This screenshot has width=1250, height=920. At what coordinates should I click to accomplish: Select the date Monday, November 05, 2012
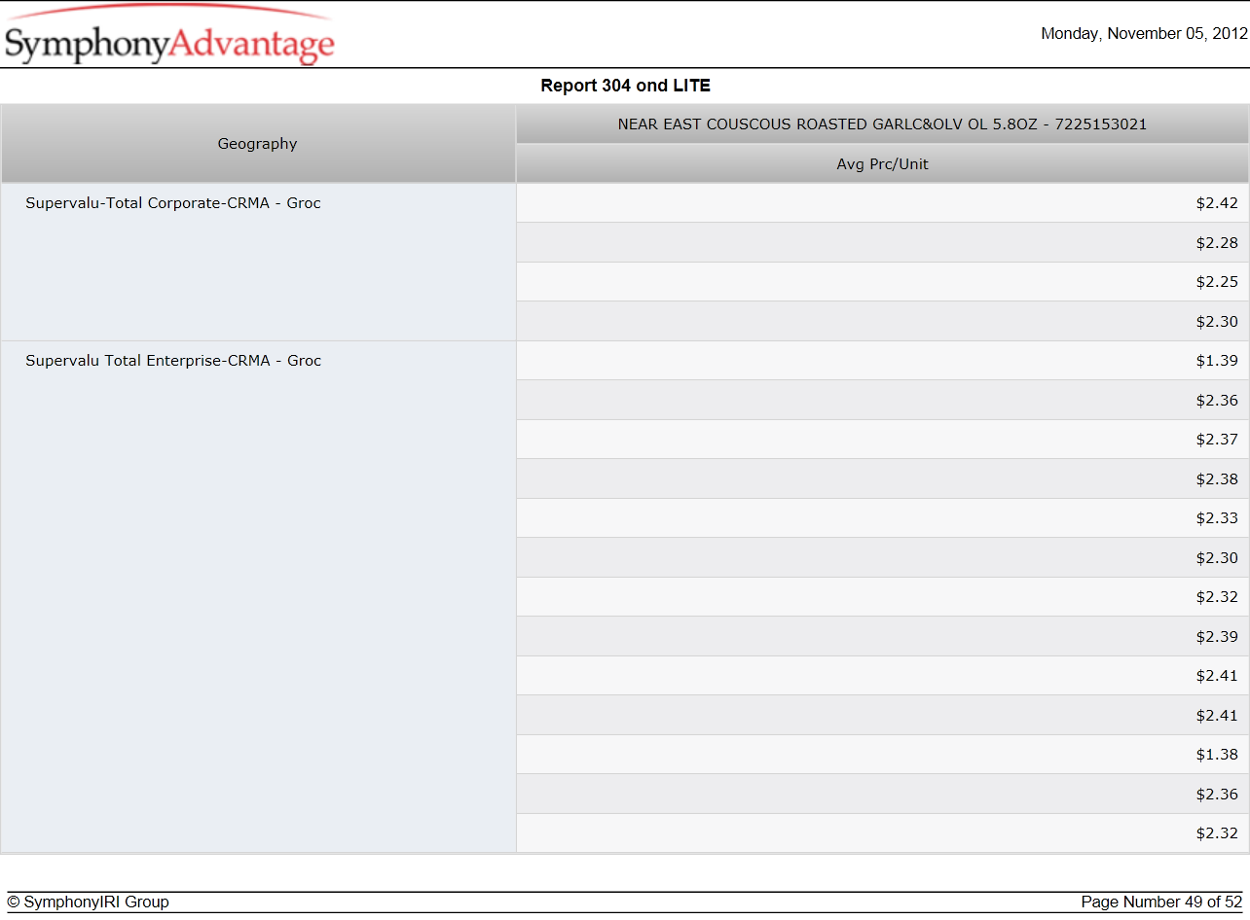(x=1144, y=33)
